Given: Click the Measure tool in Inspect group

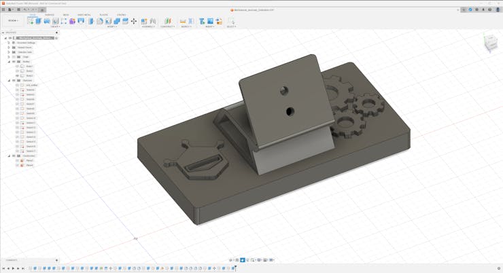Looking at the screenshot, I should click(x=184, y=21).
